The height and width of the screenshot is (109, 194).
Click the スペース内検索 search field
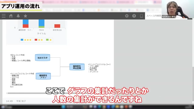click(153, 16)
